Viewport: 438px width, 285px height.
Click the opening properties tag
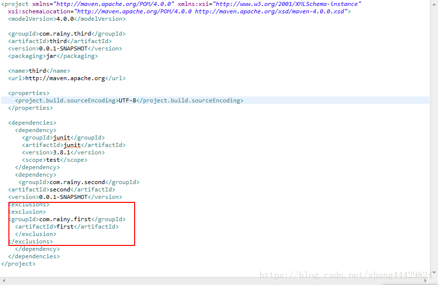pyautogui.click(x=29, y=93)
